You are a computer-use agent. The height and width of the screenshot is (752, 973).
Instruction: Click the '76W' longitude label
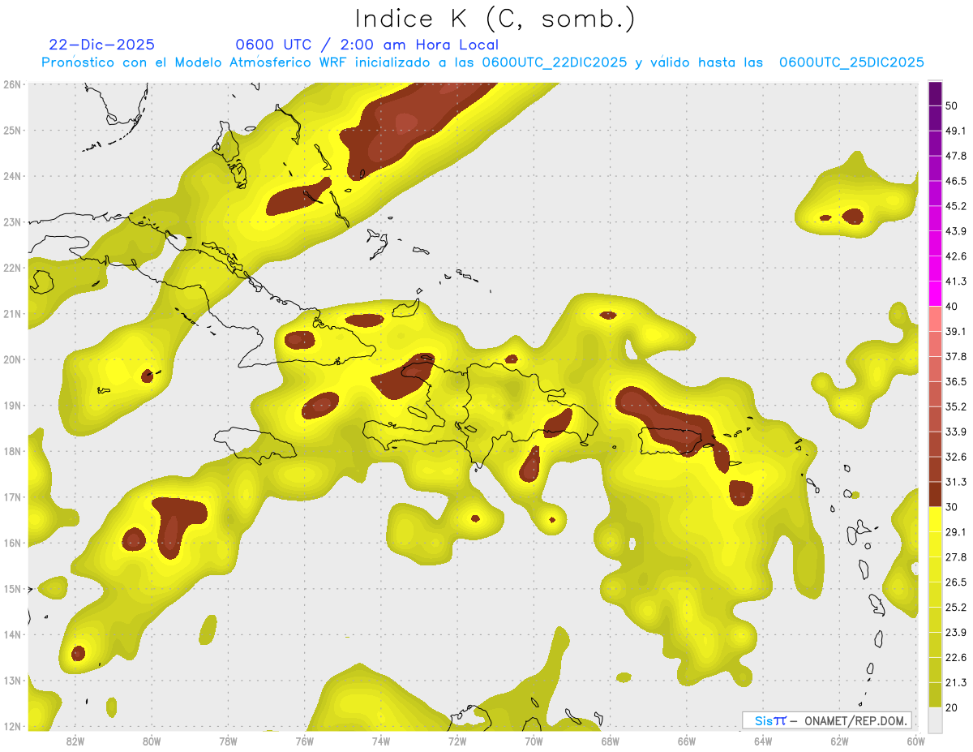click(x=305, y=741)
